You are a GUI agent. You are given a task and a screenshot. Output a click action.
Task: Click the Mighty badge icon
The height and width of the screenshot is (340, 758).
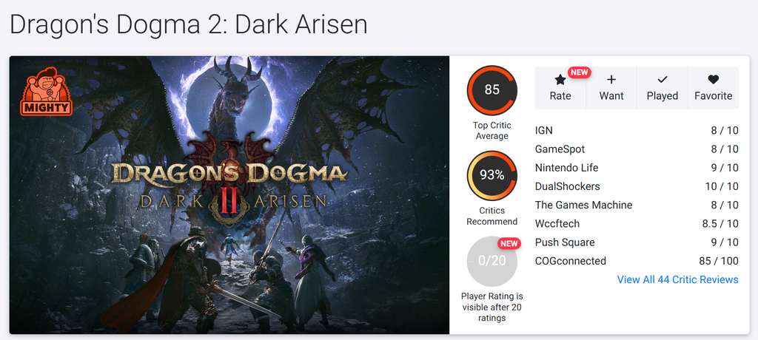pyautogui.click(x=47, y=92)
